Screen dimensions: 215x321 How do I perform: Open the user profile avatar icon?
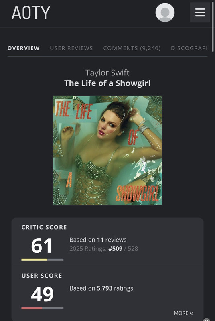165,12
